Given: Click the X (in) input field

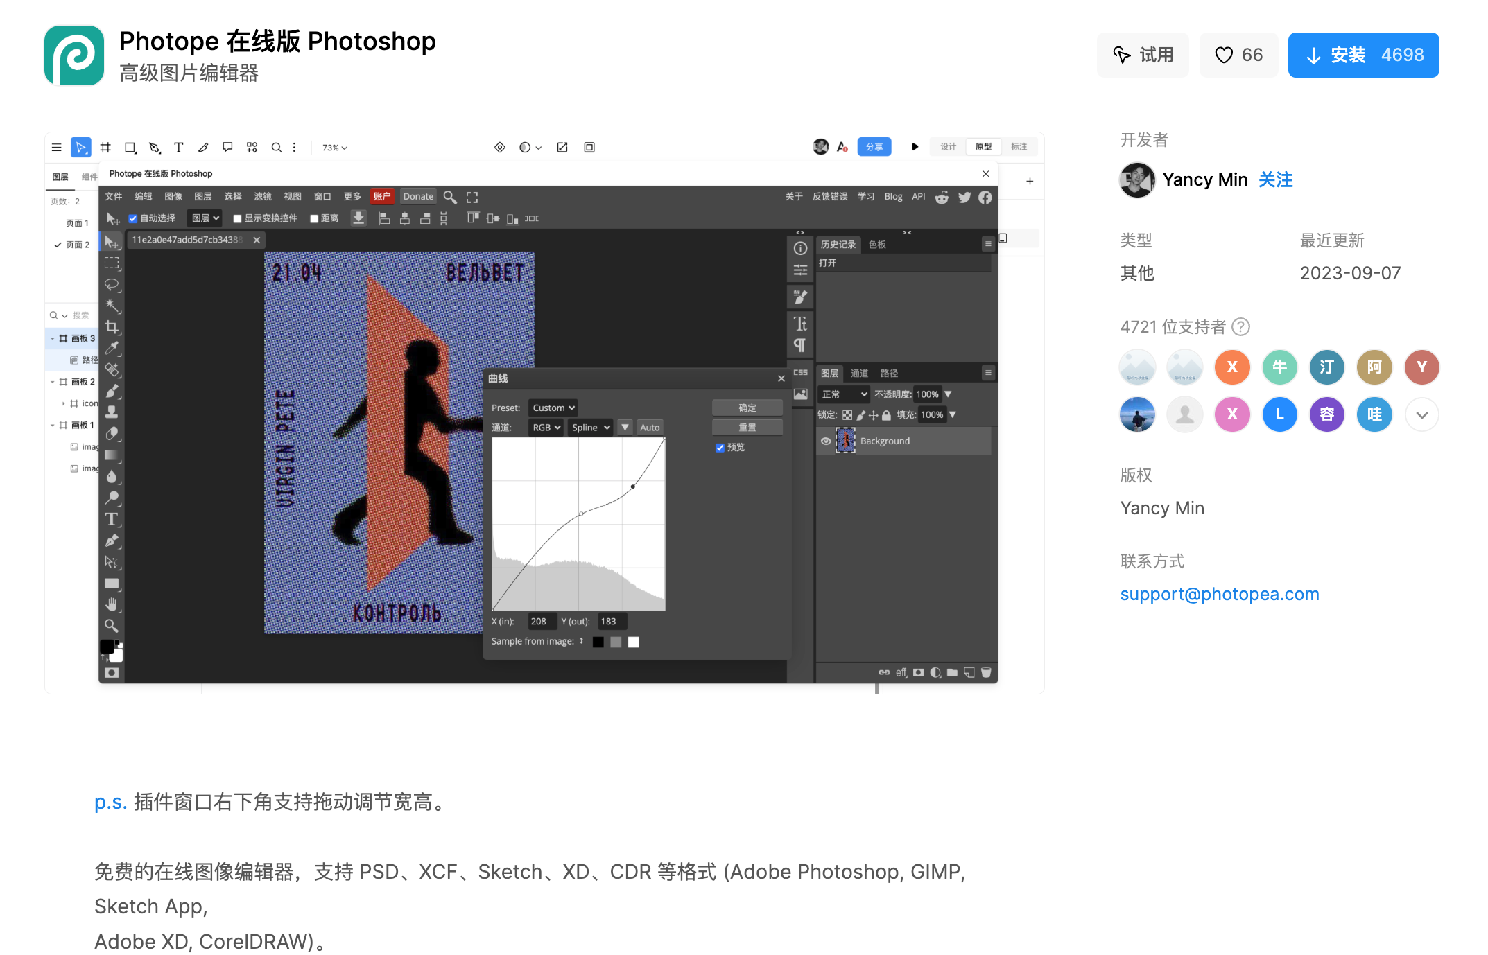Looking at the screenshot, I should (x=542, y=622).
